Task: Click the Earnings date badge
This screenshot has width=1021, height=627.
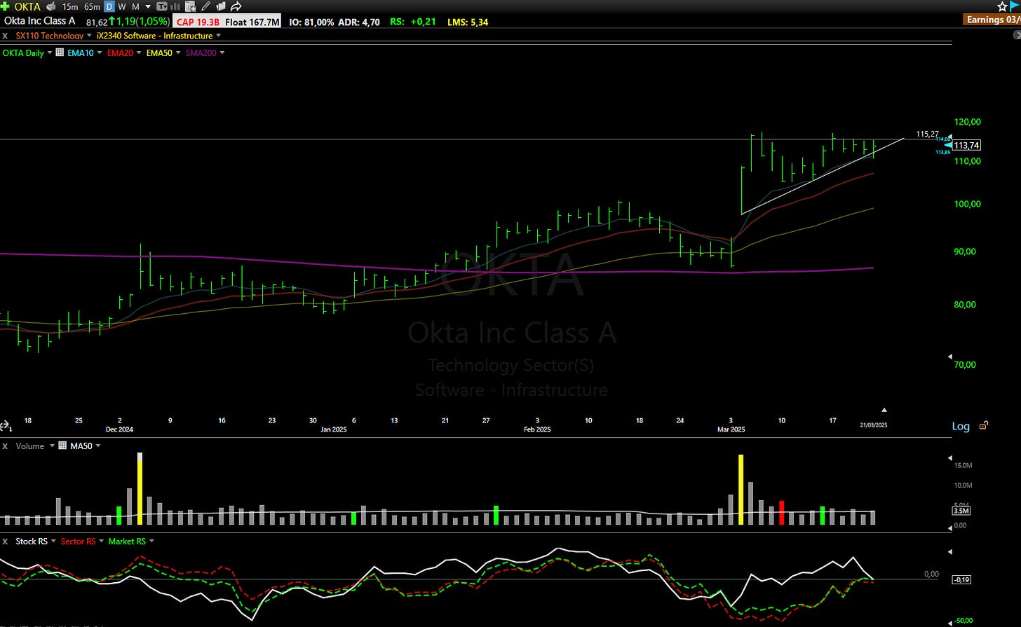Action: 992,20
